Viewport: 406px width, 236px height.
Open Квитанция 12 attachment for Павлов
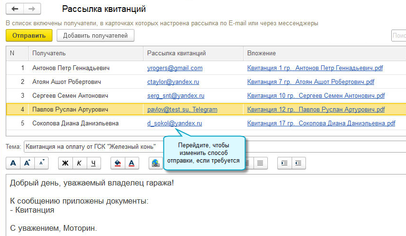pyautogui.click(x=315, y=110)
